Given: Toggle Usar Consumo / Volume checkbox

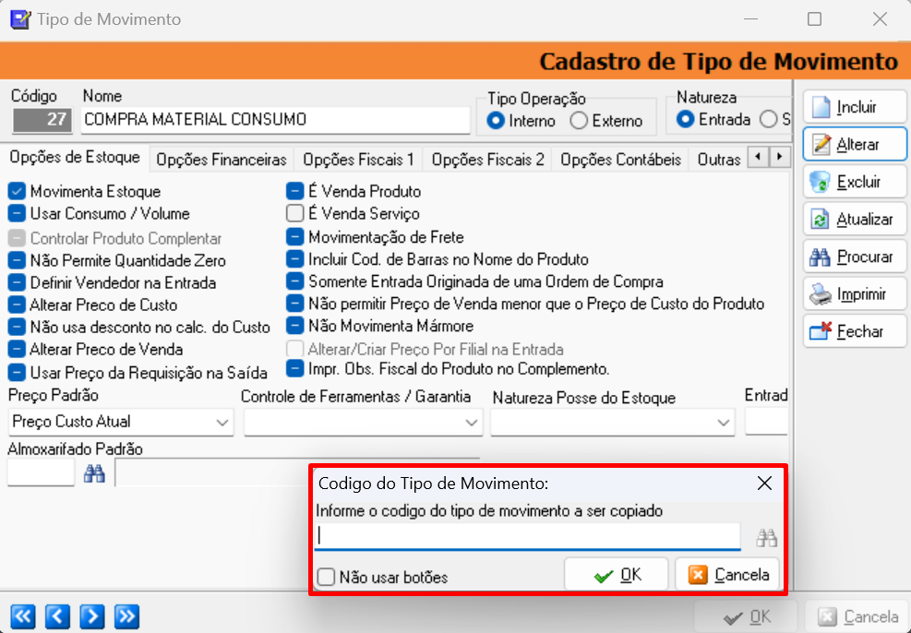Looking at the screenshot, I should (x=17, y=214).
